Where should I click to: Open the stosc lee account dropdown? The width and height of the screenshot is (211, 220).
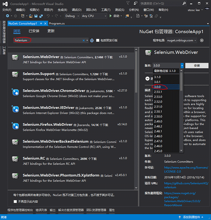click(x=195, y=10)
